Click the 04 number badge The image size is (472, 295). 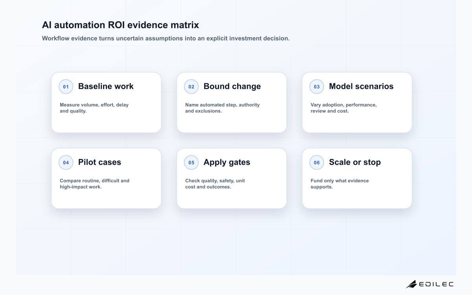[x=66, y=162]
